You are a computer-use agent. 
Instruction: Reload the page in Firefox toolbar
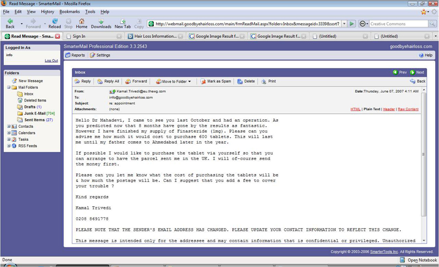coord(54,23)
